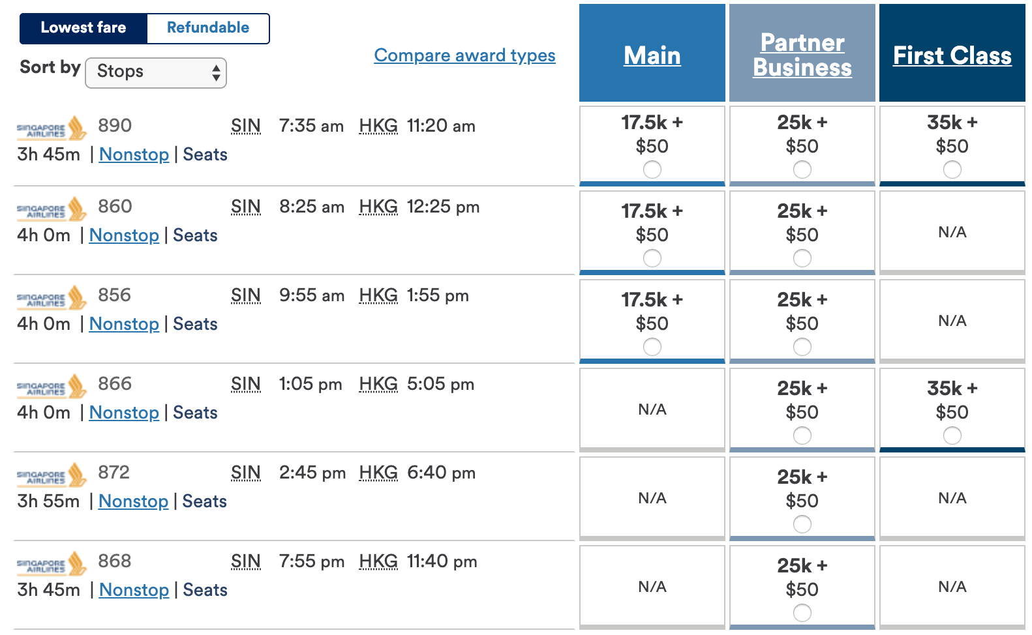Click Singapore Airlines logo for flight 860
Viewport: 1032px width, 635px height.
[52, 209]
